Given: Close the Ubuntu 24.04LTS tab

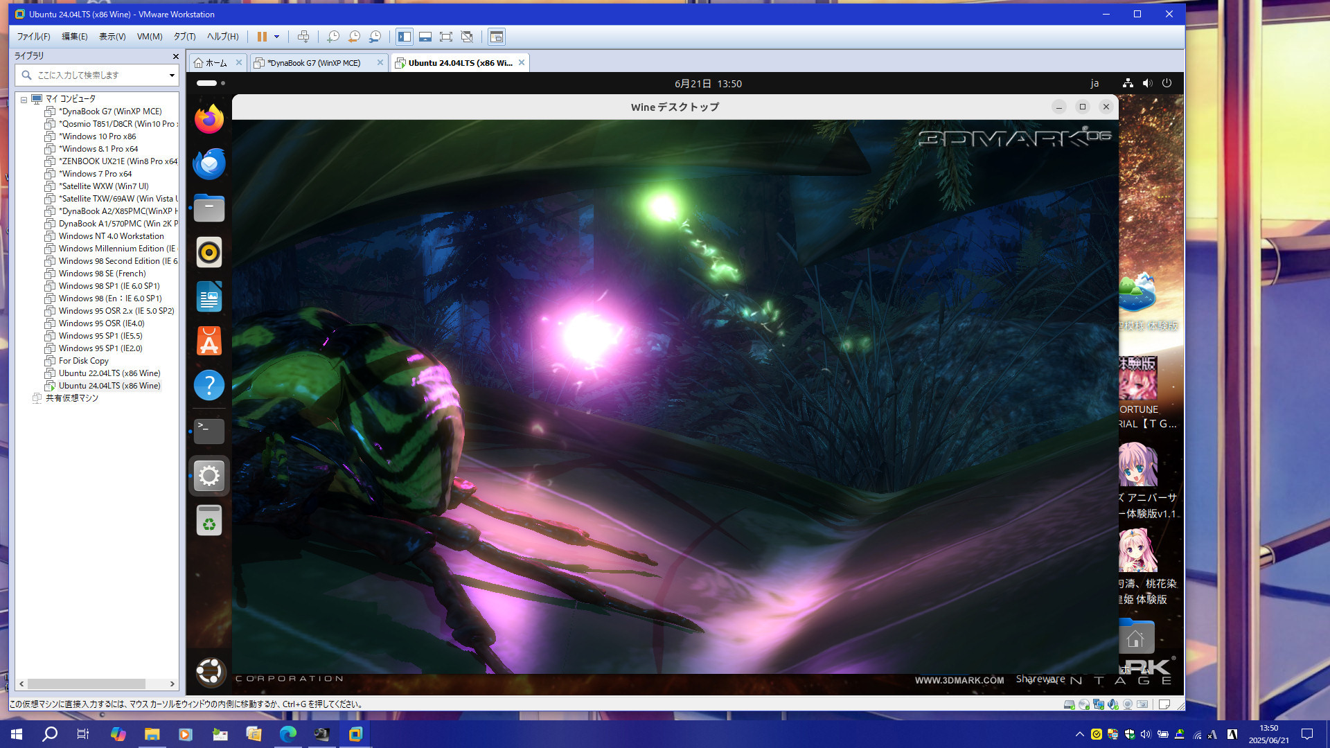Looking at the screenshot, I should 522,62.
